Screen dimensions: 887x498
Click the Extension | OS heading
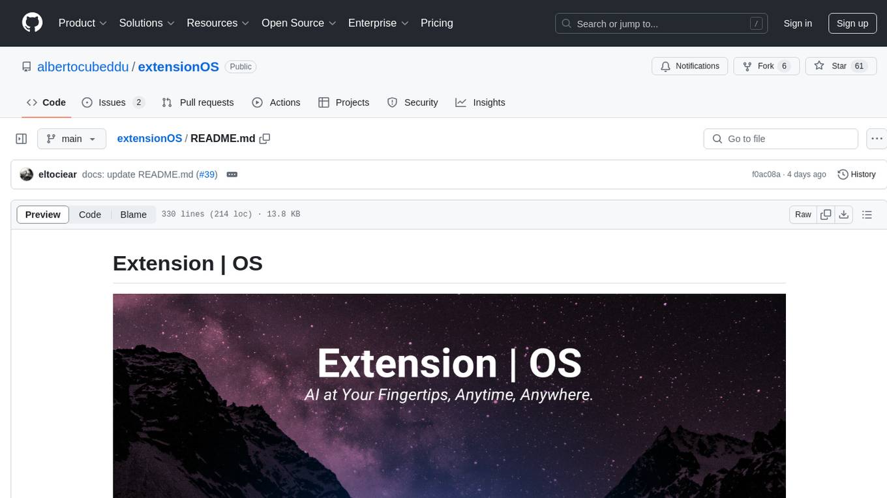(x=188, y=263)
